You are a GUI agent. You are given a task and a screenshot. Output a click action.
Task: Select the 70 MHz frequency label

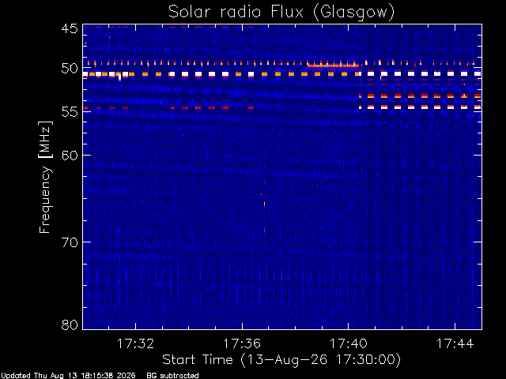tap(70, 242)
